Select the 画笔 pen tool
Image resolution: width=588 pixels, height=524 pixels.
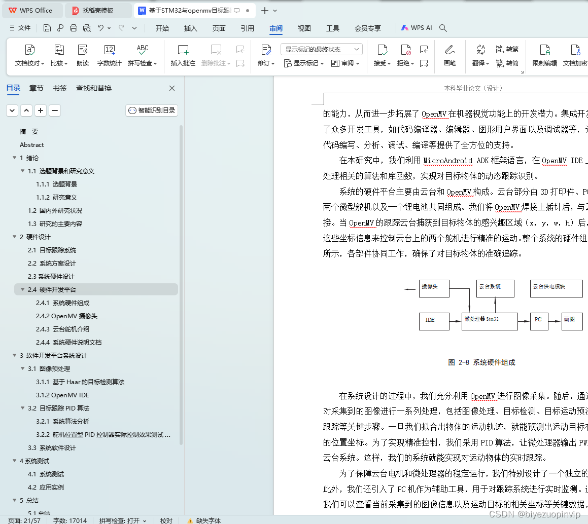449,55
